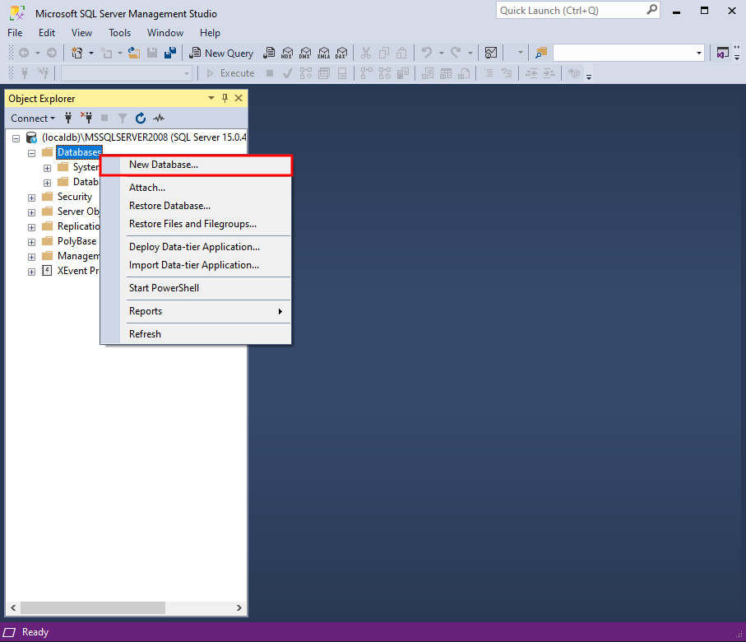Click the Save icon in the toolbar
Screen dimensions: 746x642
[x=153, y=53]
